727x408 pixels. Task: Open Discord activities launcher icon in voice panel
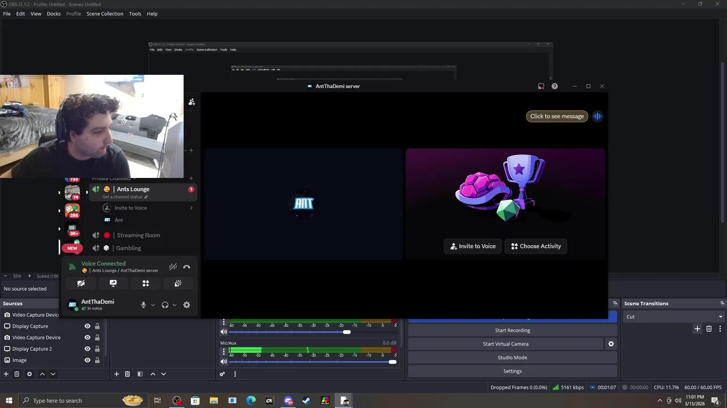(145, 283)
